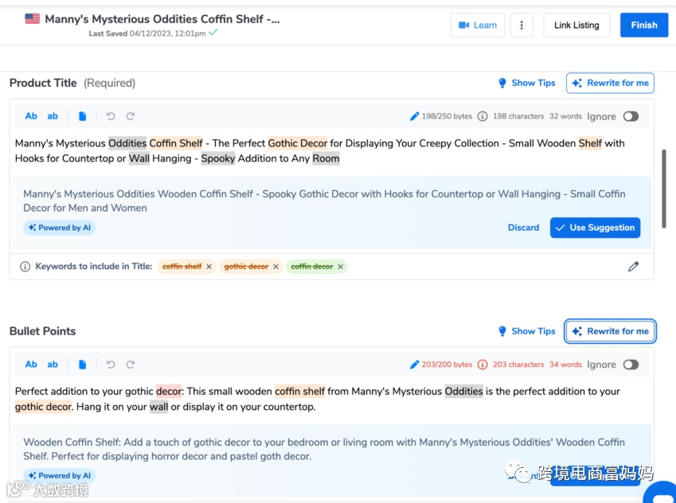Click the copy document icon in Bullet Points toolbar
Screen dimensions: 676x503
(x=82, y=365)
